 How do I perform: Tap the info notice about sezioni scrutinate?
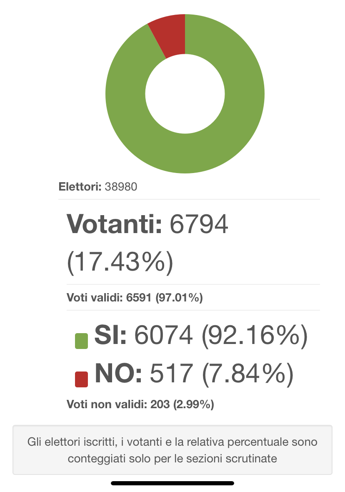coord(172,450)
